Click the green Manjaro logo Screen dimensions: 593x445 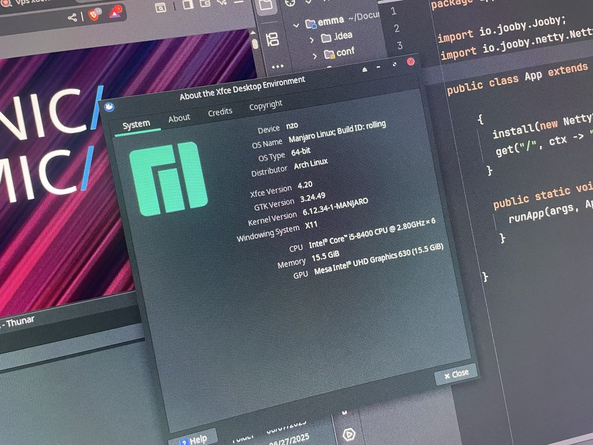(x=168, y=178)
